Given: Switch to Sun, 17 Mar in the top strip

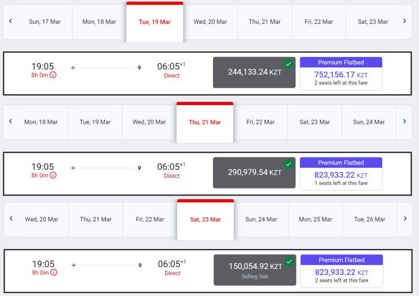Looking at the screenshot, I should 45,22.
